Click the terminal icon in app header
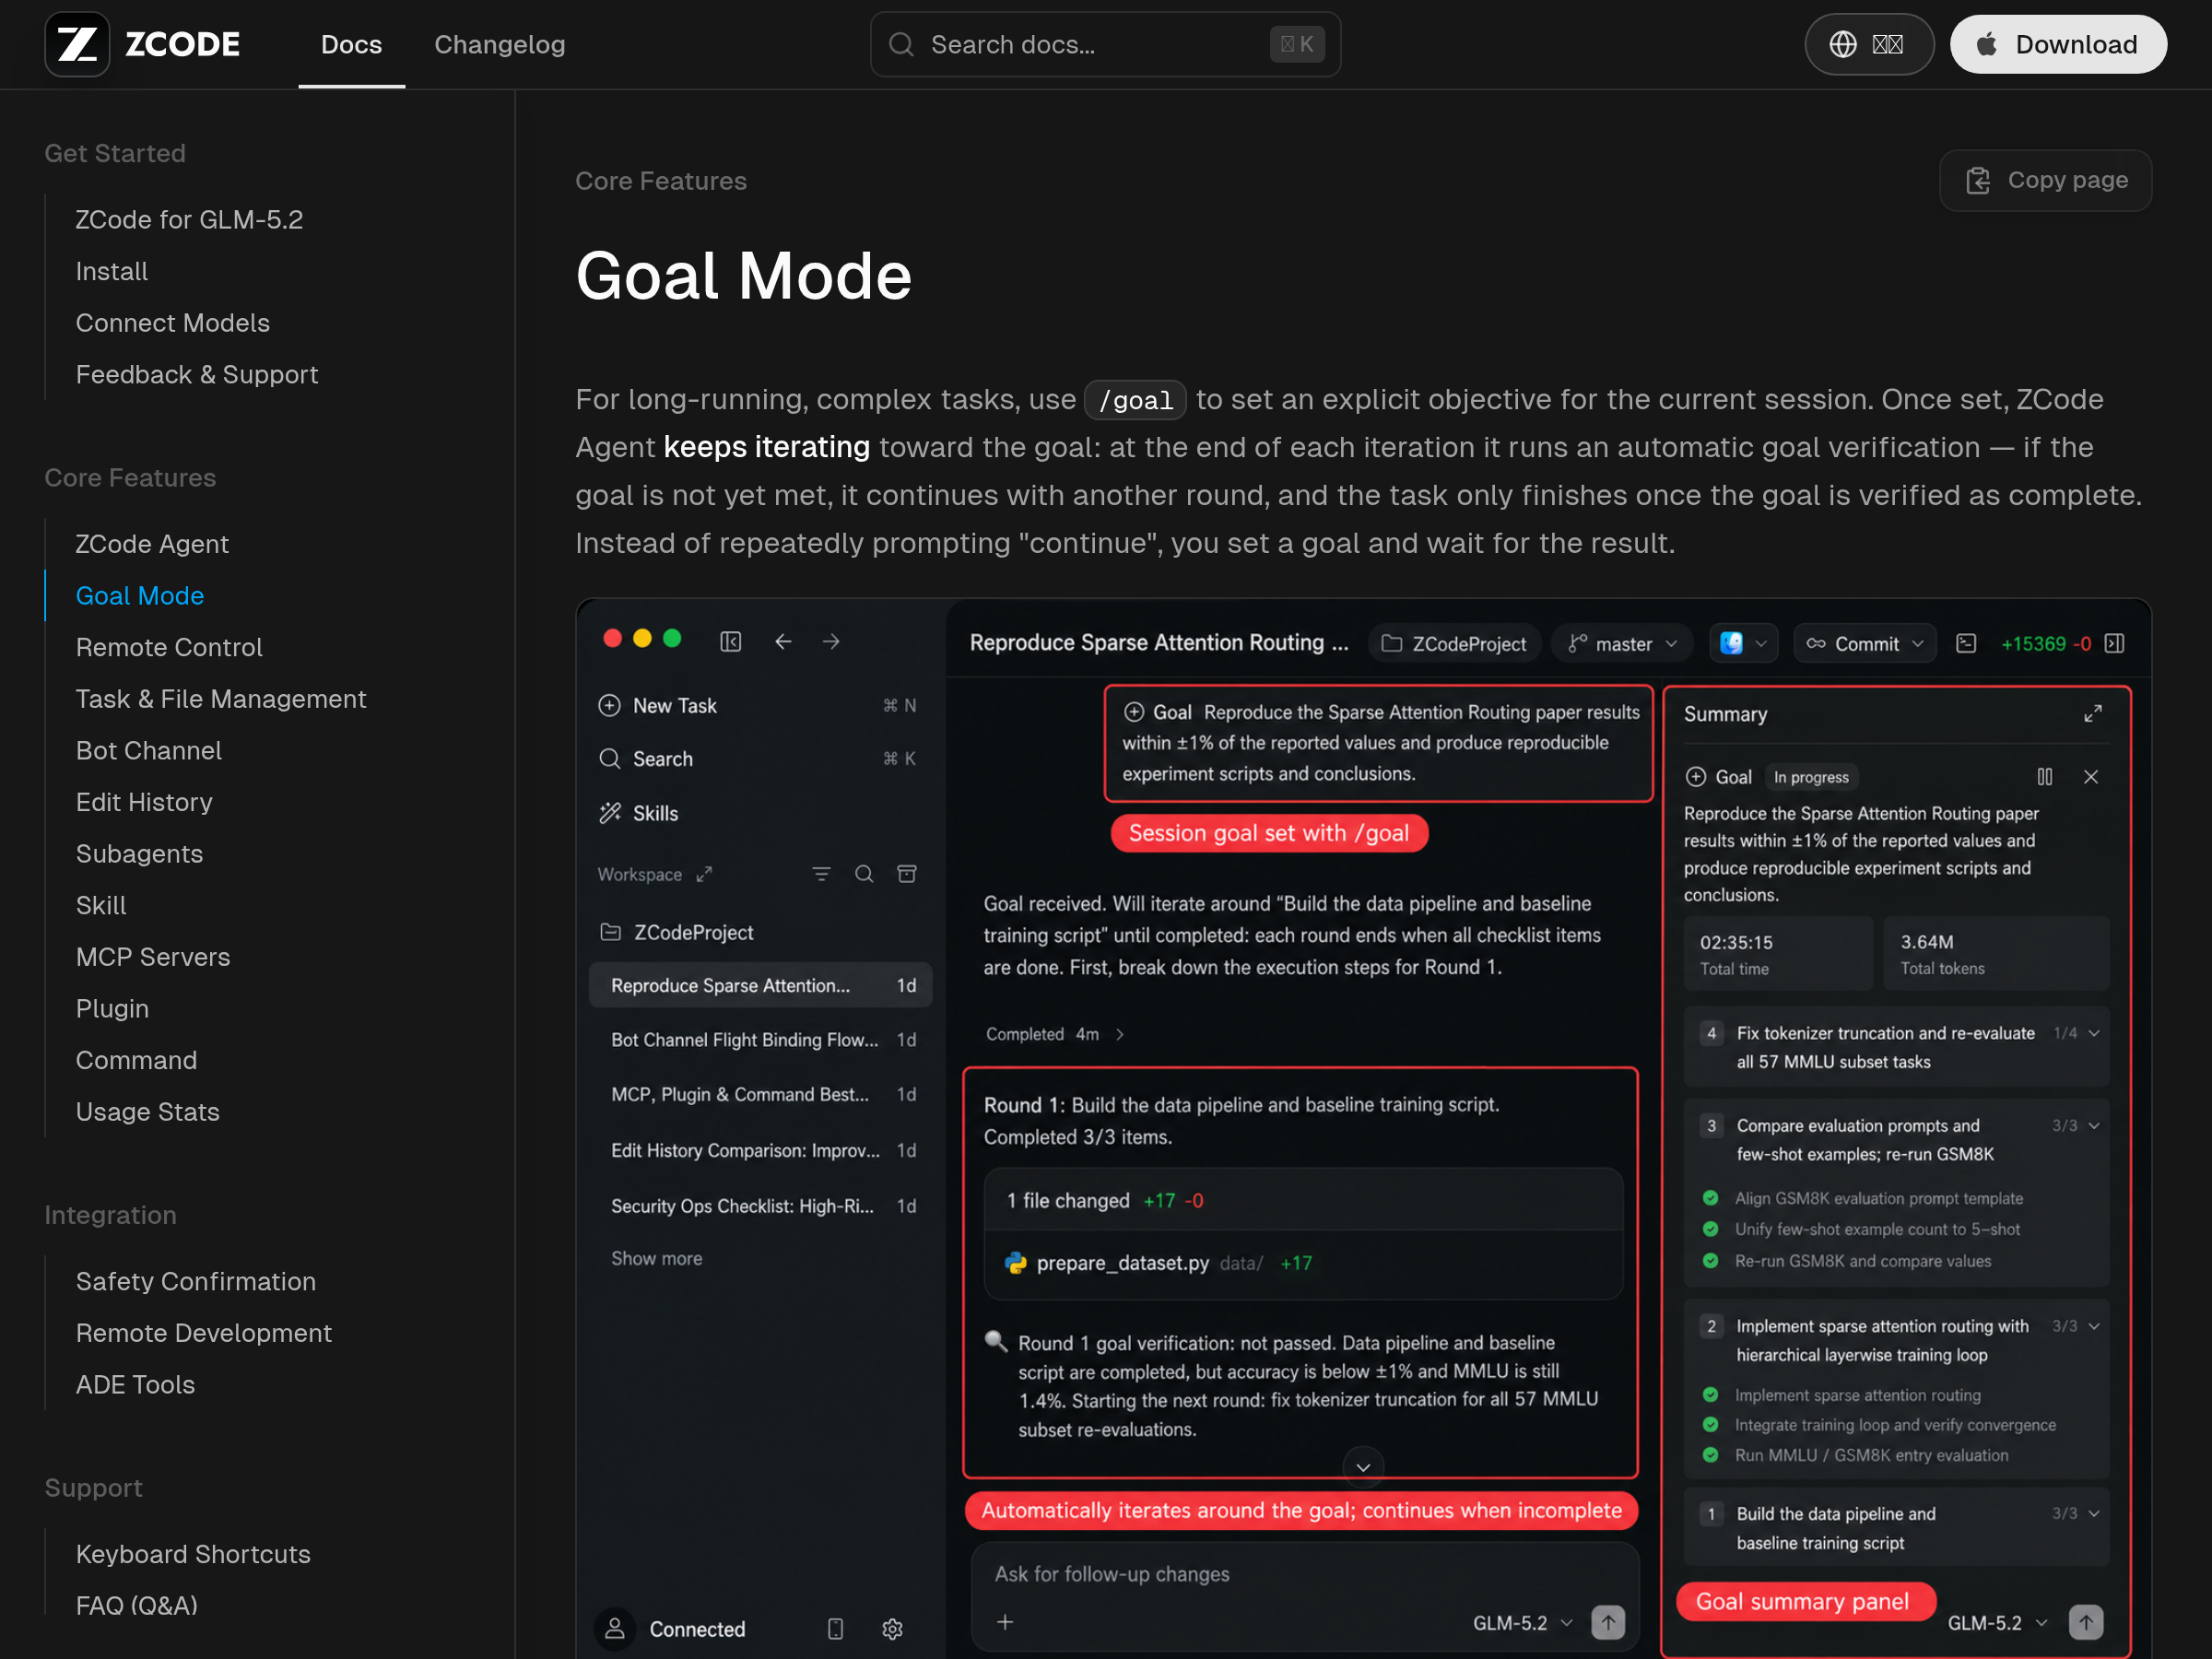 [1966, 643]
